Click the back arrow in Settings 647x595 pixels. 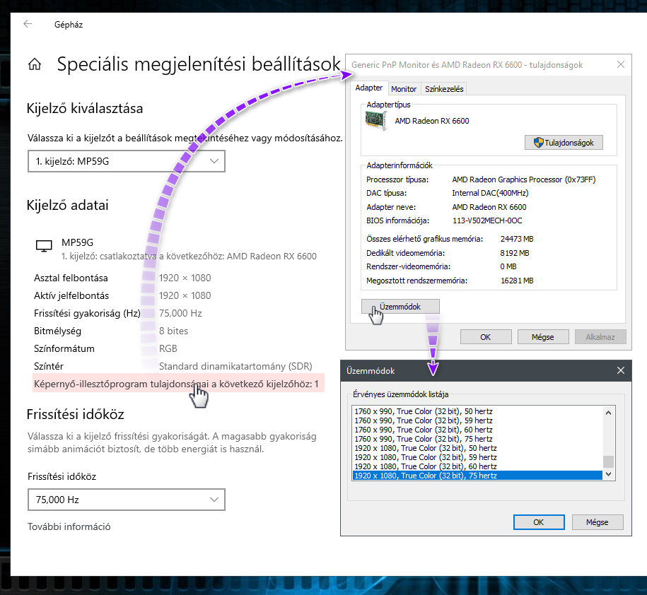28,24
